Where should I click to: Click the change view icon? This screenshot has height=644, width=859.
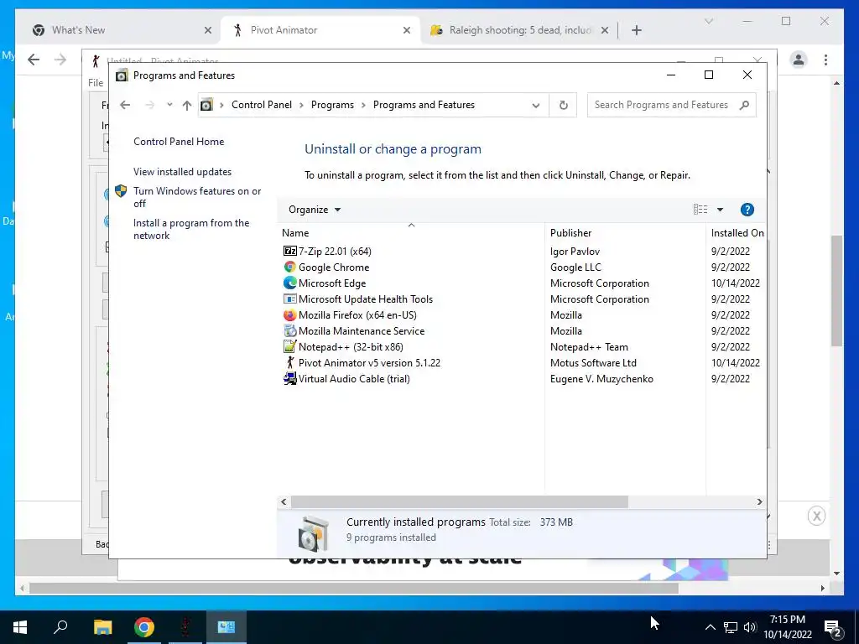[x=700, y=209]
